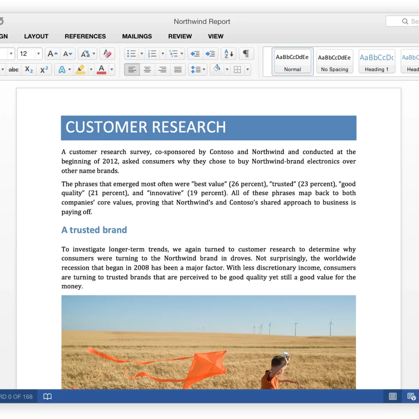Viewport: 419px width, 419px height.
Task: Select the kite photo in the document
Action: coord(209,342)
